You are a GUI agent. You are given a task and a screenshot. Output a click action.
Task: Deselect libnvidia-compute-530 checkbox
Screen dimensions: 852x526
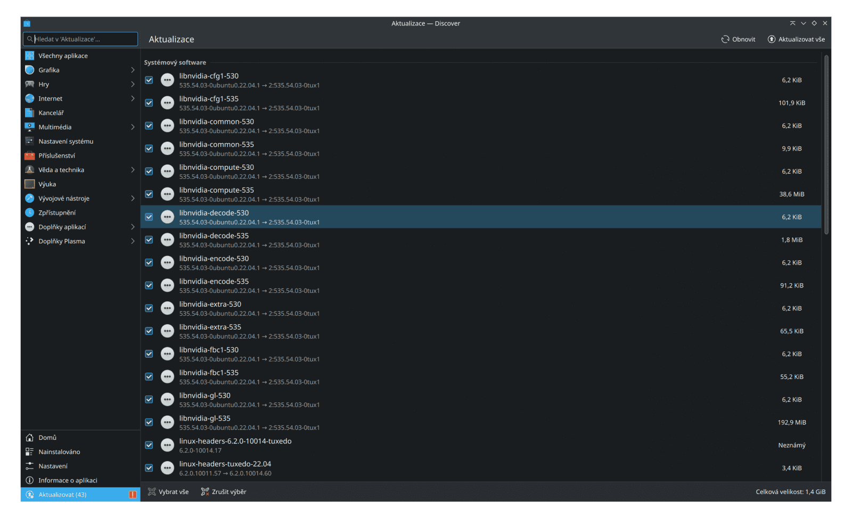pyautogui.click(x=149, y=171)
